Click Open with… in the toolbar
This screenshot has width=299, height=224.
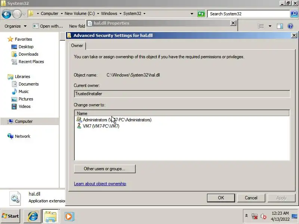pyautogui.click(x=48, y=26)
